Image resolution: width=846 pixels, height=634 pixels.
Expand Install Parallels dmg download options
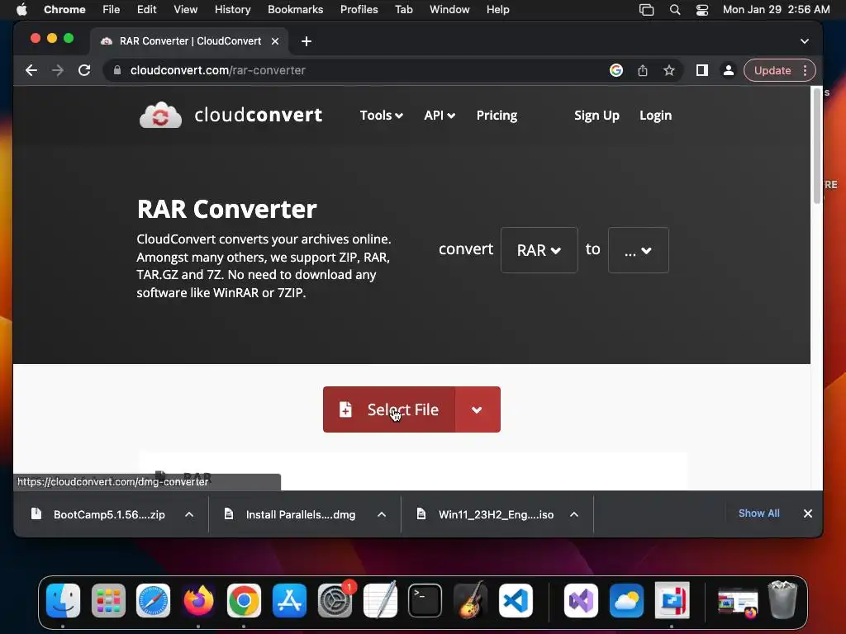[382, 514]
